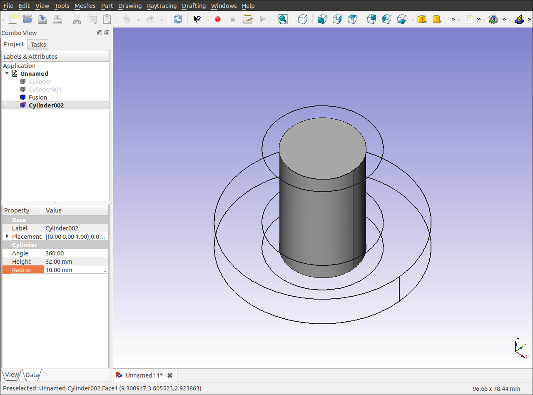Switch to the Project tab
Image resolution: width=533 pixels, height=395 pixels.
click(14, 44)
